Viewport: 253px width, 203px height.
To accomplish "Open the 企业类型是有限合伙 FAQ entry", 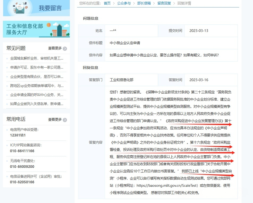I will pyautogui.click(x=37, y=77).
